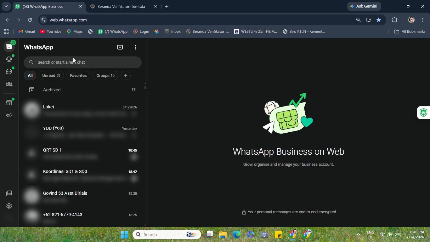
Task: Open the Communities icon in the sidebar
Action: coord(9,84)
